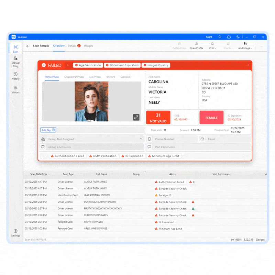Go back with the Scan Results arrow
Image resolution: width=275 pixels, height=275 pixels.
[27, 46]
